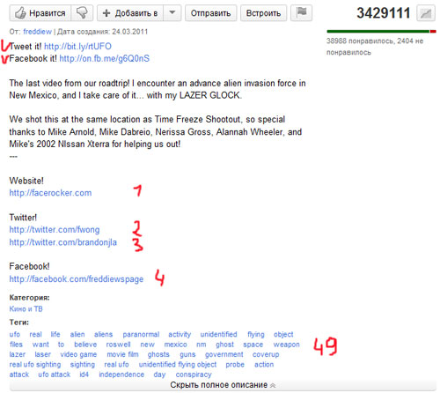Click the like/dislike ratio bar
This screenshot has width=440, height=393.
(381, 32)
